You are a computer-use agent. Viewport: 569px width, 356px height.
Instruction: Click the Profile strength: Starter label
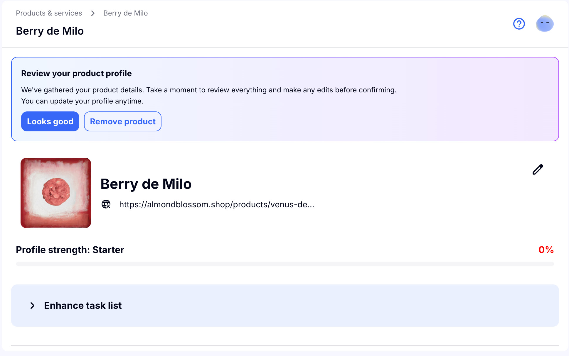70,250
